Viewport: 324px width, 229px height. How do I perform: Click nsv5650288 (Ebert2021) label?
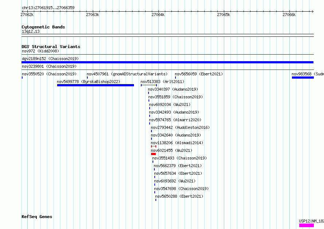pos(179,196)
